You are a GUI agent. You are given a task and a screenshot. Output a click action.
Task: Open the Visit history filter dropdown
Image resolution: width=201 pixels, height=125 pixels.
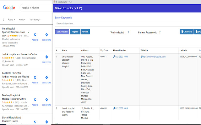pos(35,20)
